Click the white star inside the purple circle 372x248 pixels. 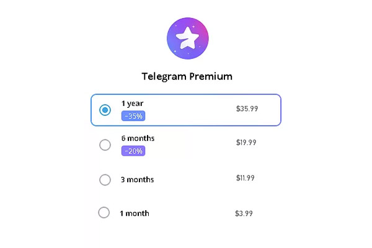click(x=187, y=38)
